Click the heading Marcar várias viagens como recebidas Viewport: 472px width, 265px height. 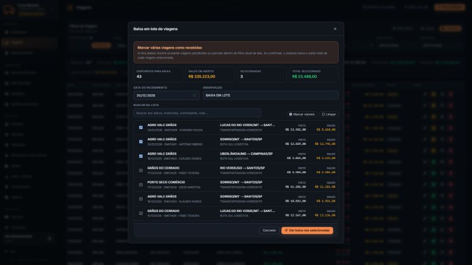(x=169, y=48)
